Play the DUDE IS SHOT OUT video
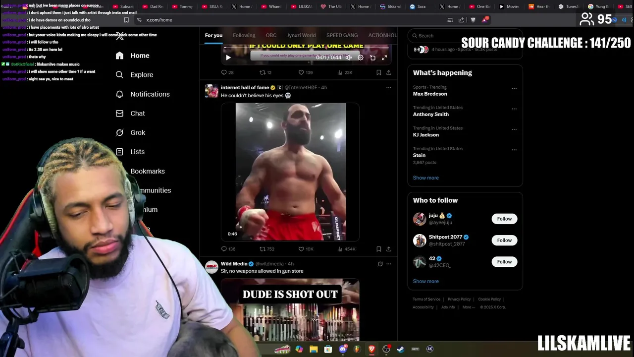This screenshot has height=357, width=634. tap(290, 310)
